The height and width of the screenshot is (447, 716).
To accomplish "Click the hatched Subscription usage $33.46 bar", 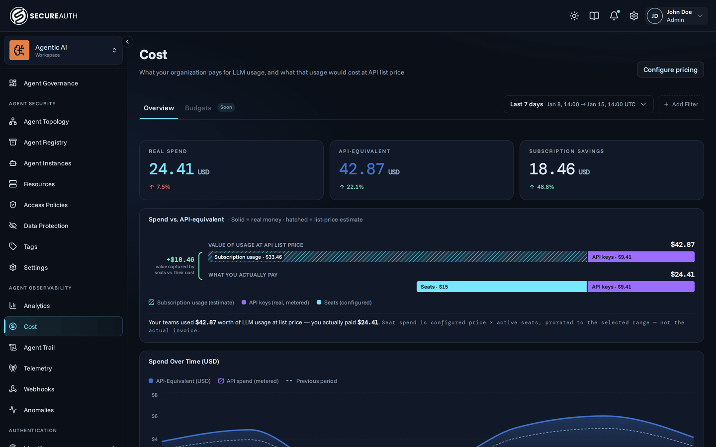I will [x=398, y=257].
